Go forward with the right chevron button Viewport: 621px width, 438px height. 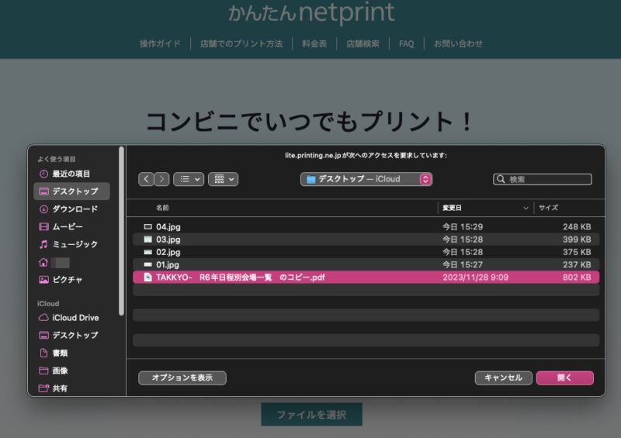(x=161, y=179)
